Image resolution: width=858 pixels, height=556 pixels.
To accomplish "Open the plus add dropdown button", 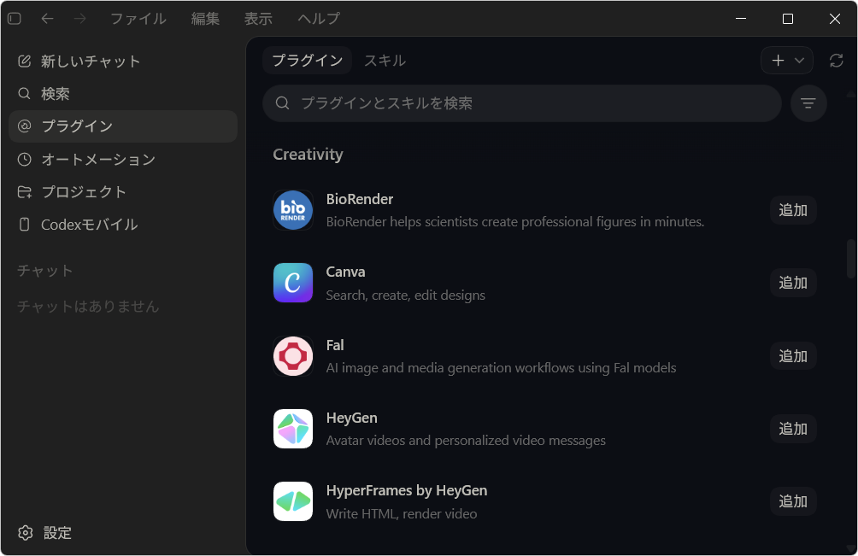I will tap(787, 60).
